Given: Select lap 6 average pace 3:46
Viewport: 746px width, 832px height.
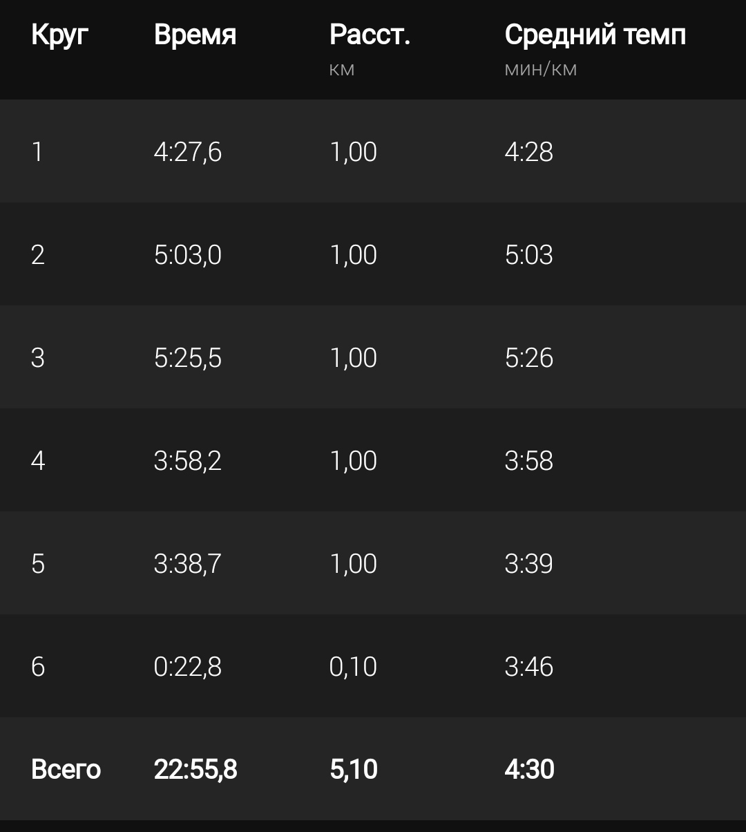Looking at the screenshot, I should tap(528, 667).
